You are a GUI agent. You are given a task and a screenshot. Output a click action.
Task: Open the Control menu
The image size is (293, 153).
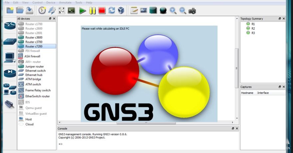point(37,2)
